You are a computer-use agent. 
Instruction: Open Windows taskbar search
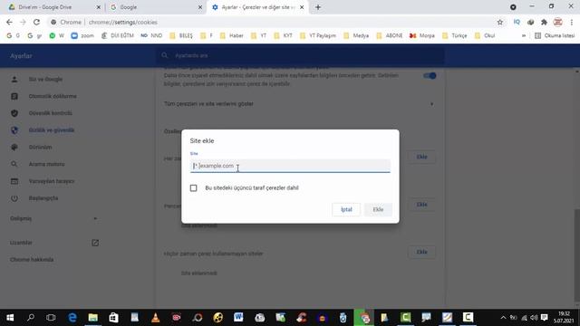tap(31, 318)
